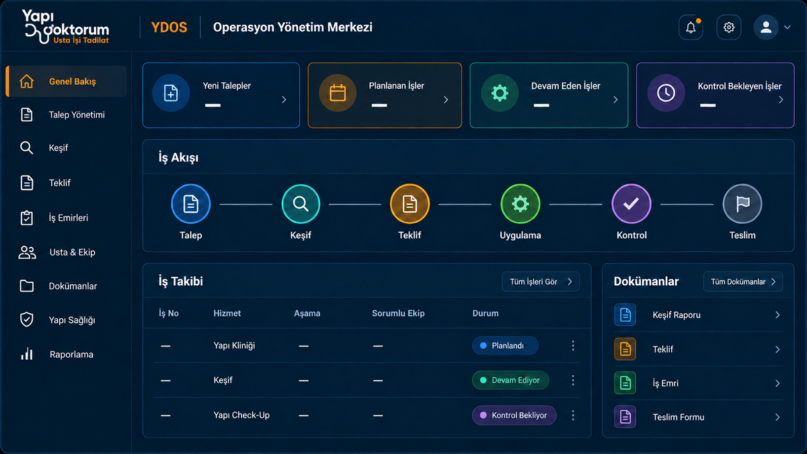Viewport: 807px width, 454px height.
Task: Click the Kontrol Bekleyen İşler clock icon
Action: click(666, 93)
